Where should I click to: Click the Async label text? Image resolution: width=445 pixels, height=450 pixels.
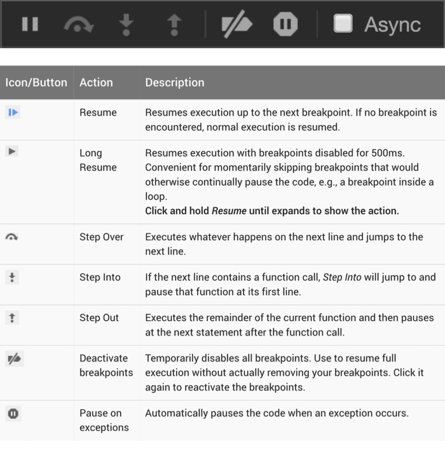(x=392, y=25)
